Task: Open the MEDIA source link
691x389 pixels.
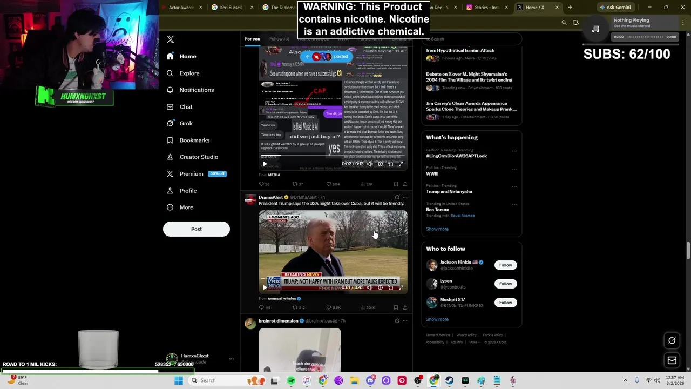Action: pyautogui.click(x=274, y=175)
